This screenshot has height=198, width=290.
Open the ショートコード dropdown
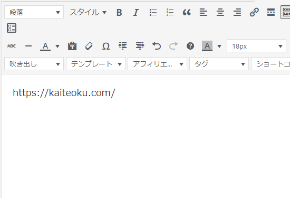pos(270,64)
